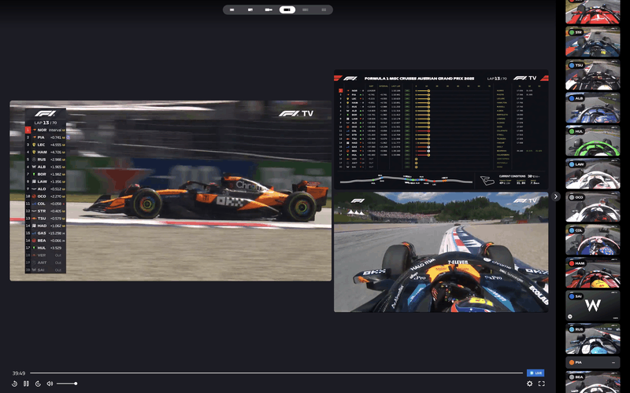Image resolution: width=630 pixels, height=393 pixels.
Task: Open the HAM onboard camera thumbnail
Action: (593, 273)
